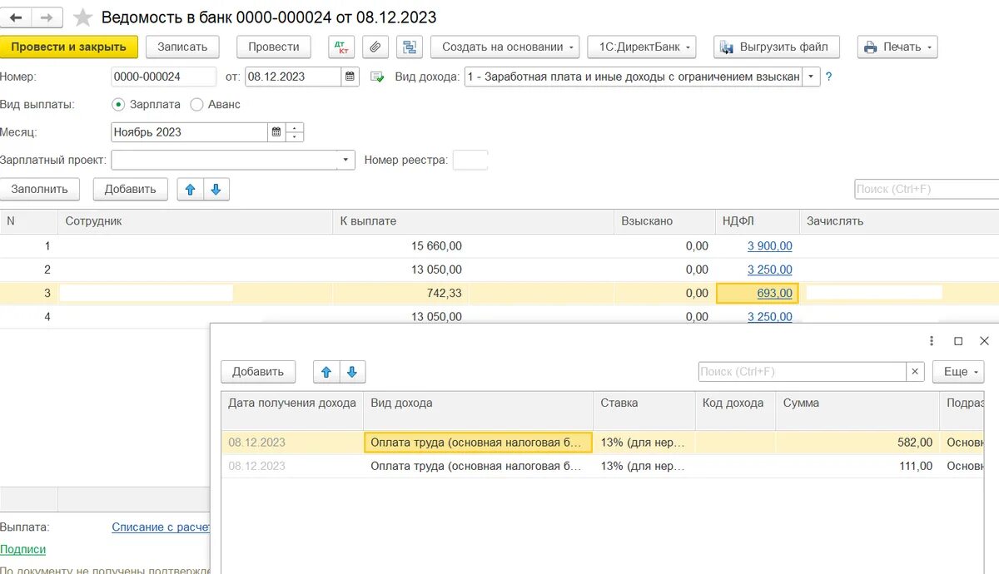Open НДФЛ amount 3 250,00 in row 4
999x574 pixels.
click(770, 317)
